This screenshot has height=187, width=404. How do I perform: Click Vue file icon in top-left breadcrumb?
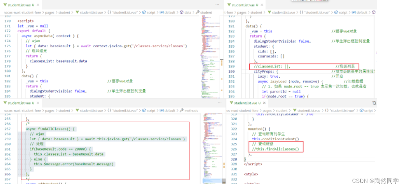77,12
